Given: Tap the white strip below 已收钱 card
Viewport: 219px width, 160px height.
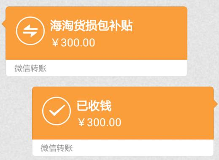Looking at the screenshot, I should tap(123, 148).
